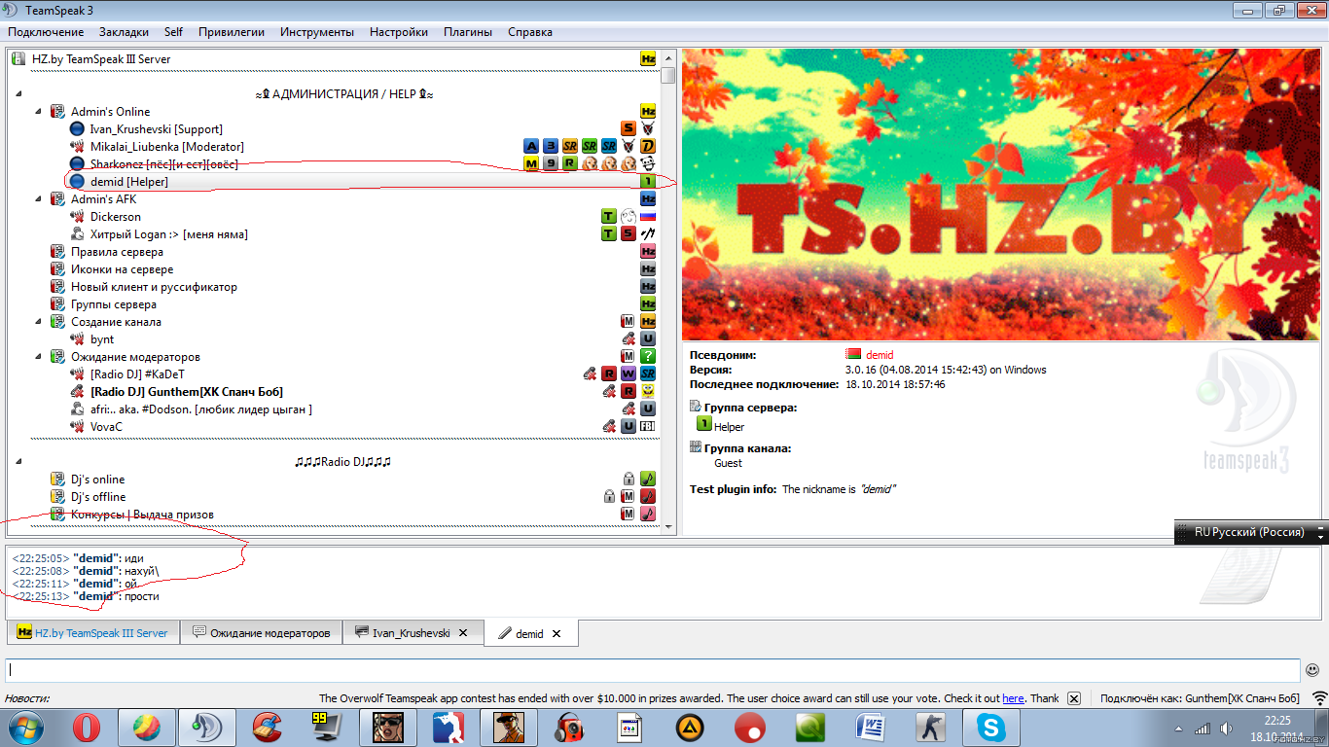
Task: Open the Подключение menu
Action: pyautogui.click(x=46, y=32)
